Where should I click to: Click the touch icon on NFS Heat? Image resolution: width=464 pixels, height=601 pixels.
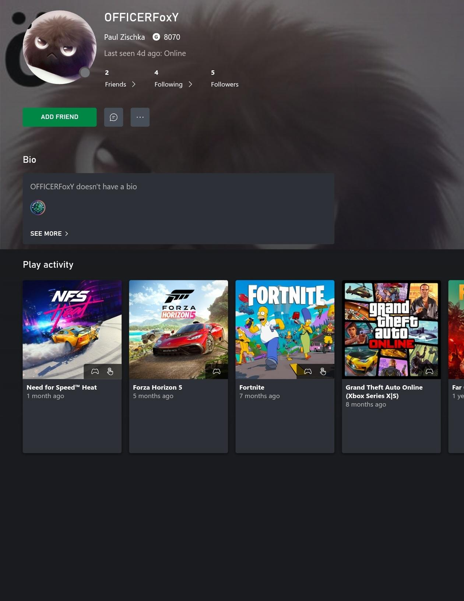tap(110, 371)
